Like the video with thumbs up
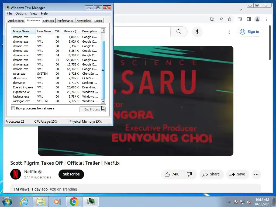Viewport: 276px width, 207px height. click(172, 174)
